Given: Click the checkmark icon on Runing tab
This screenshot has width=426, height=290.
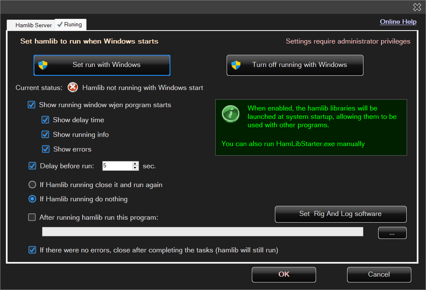Looking at the screenshot, I should tap(60, 25).
